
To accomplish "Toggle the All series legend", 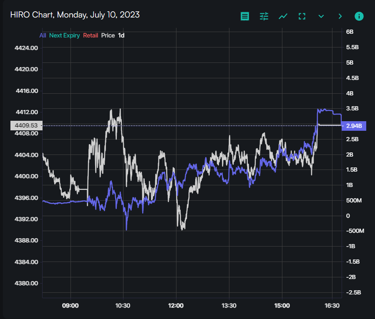I will pos(43,35).
